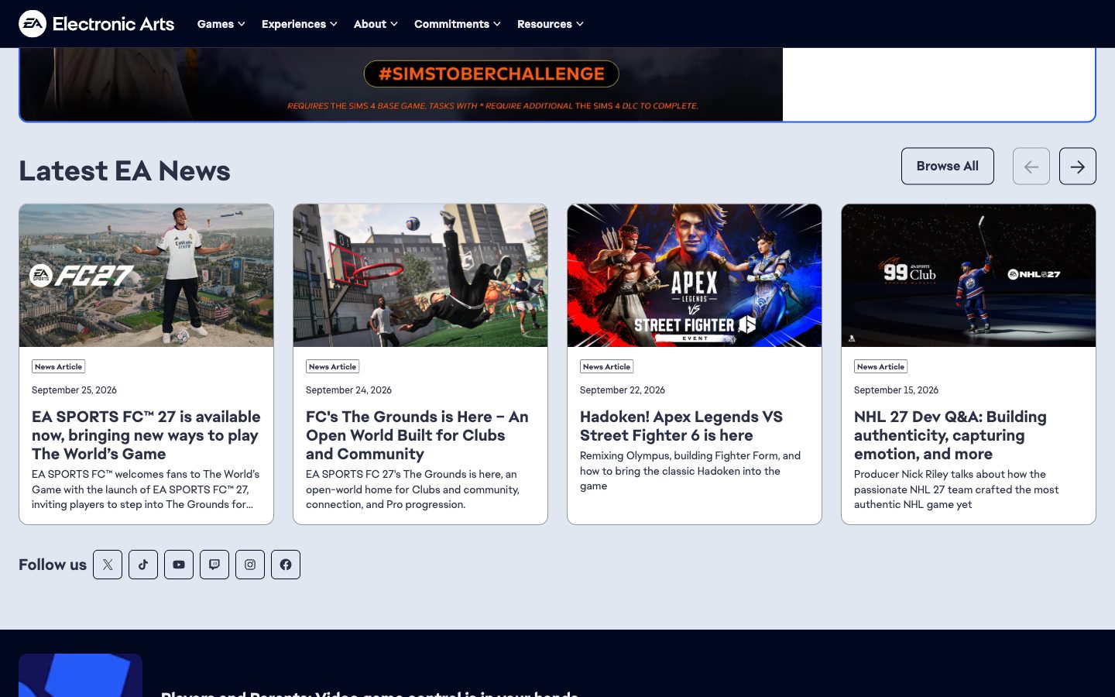1115x697 pixels.
Task: Open the Twitch social link
Action: tap(214, 565)
